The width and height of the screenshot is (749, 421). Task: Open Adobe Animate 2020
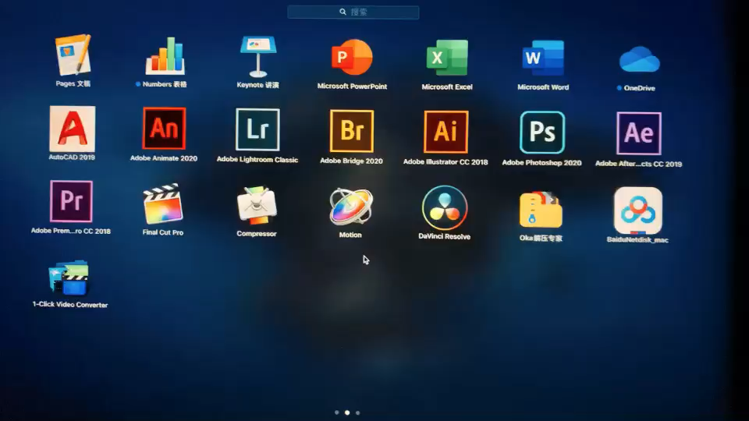coord(164,129)
